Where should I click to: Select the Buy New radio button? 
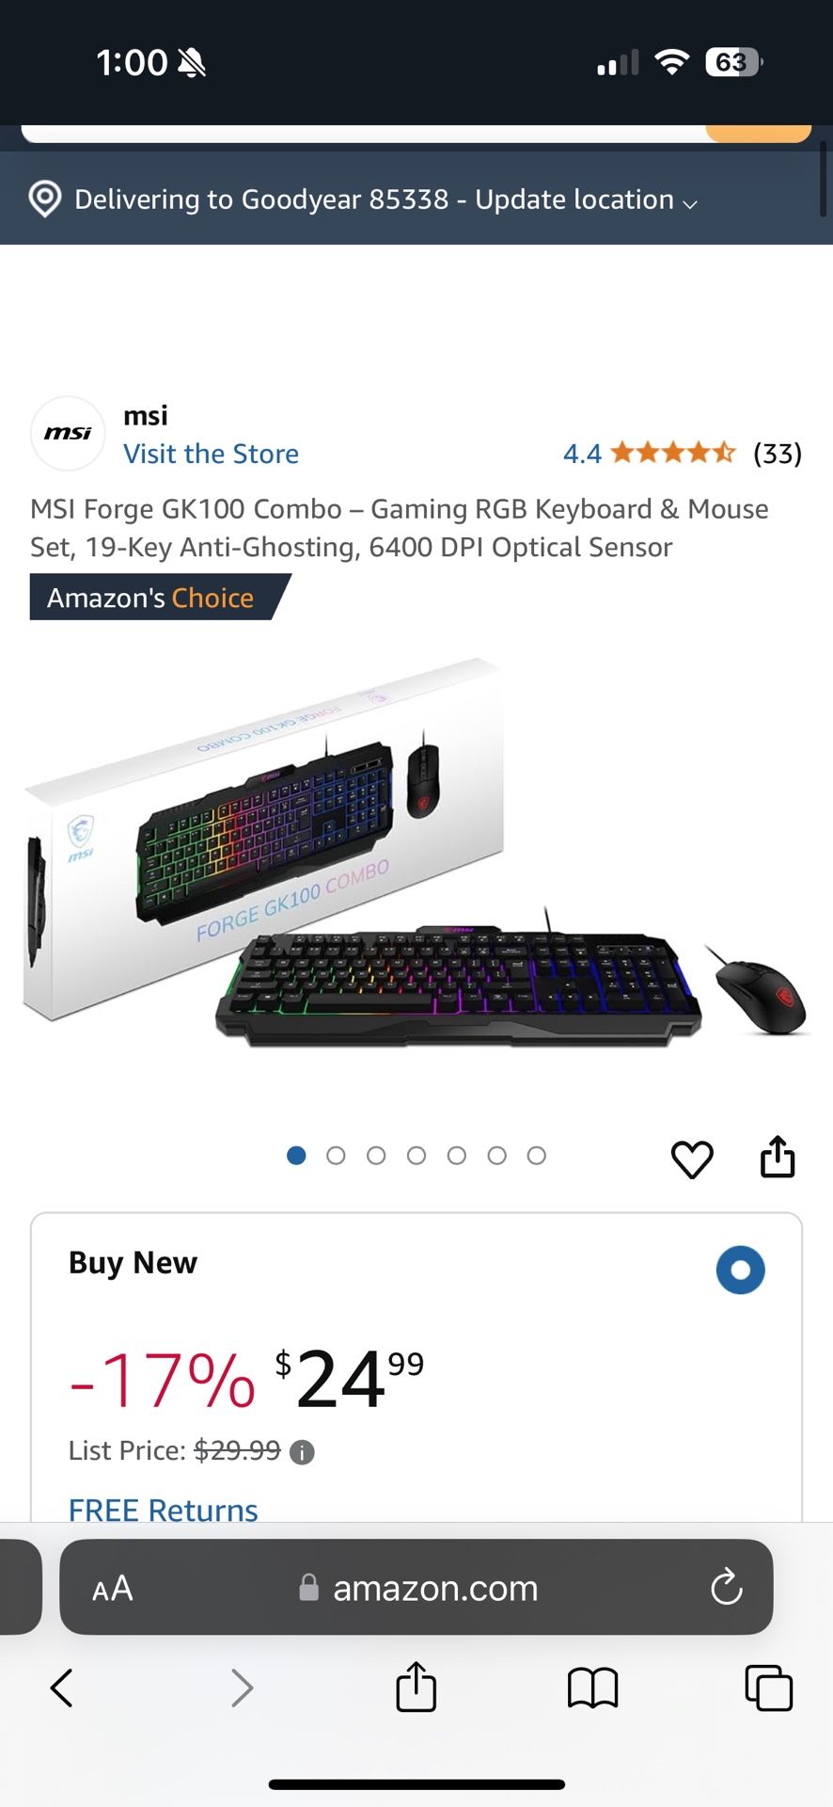pyautogui.click(x=741, y=1270)
